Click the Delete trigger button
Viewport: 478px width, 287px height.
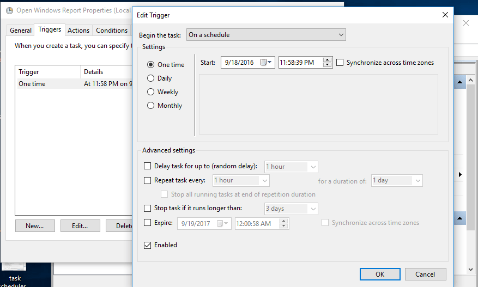click(119, 226)
